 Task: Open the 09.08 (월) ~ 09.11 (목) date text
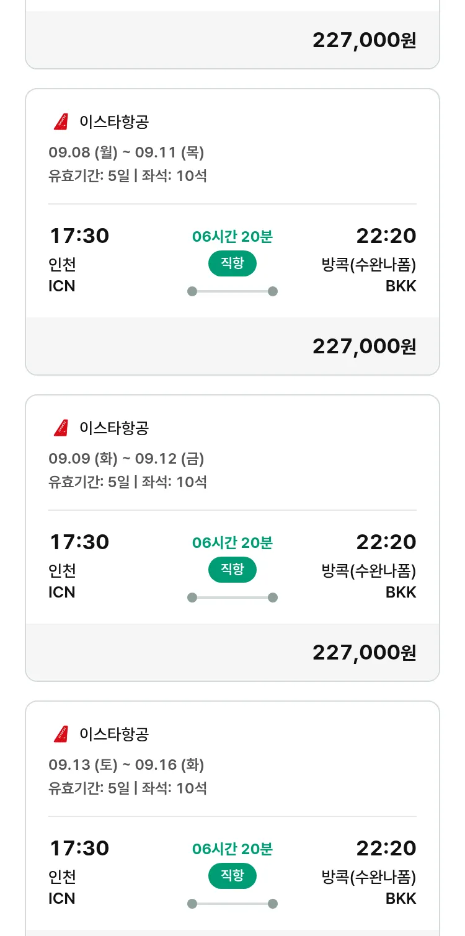pyautogui.click(x=126, y=152)
